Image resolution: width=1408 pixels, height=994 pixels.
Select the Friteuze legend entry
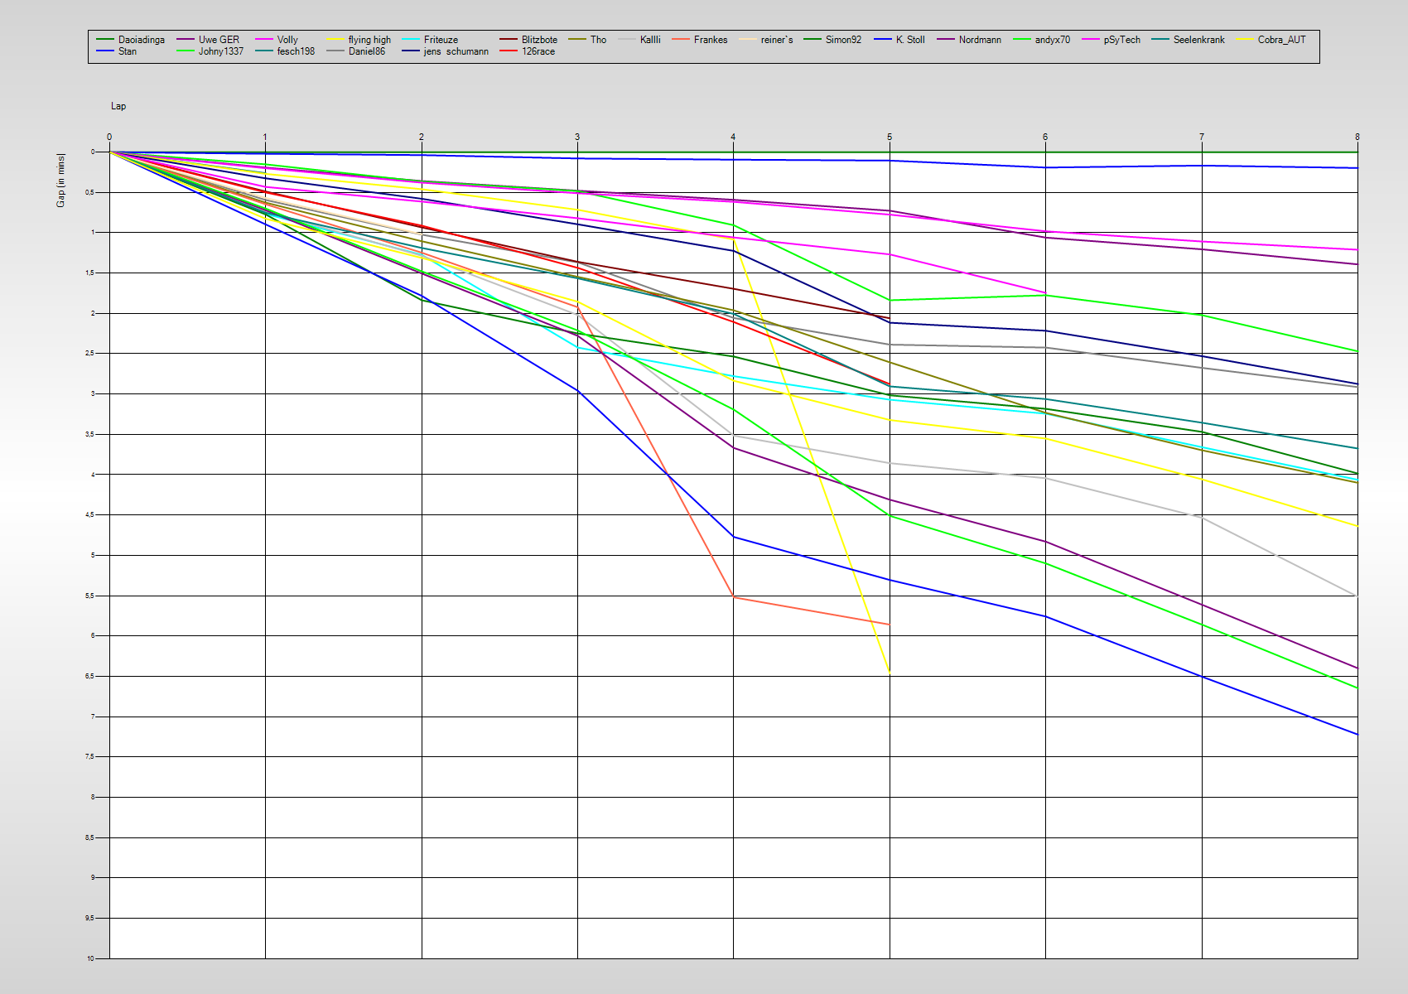[440, 40]
